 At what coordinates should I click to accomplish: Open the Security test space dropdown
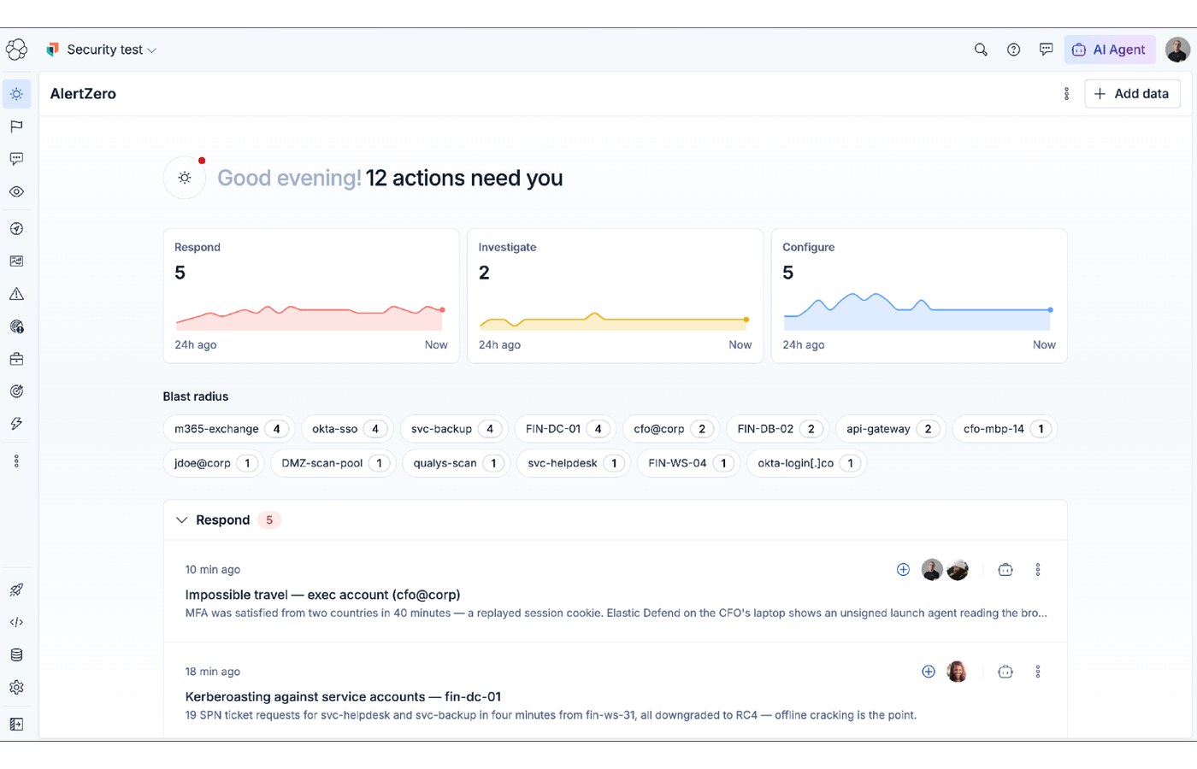(102, 50)
